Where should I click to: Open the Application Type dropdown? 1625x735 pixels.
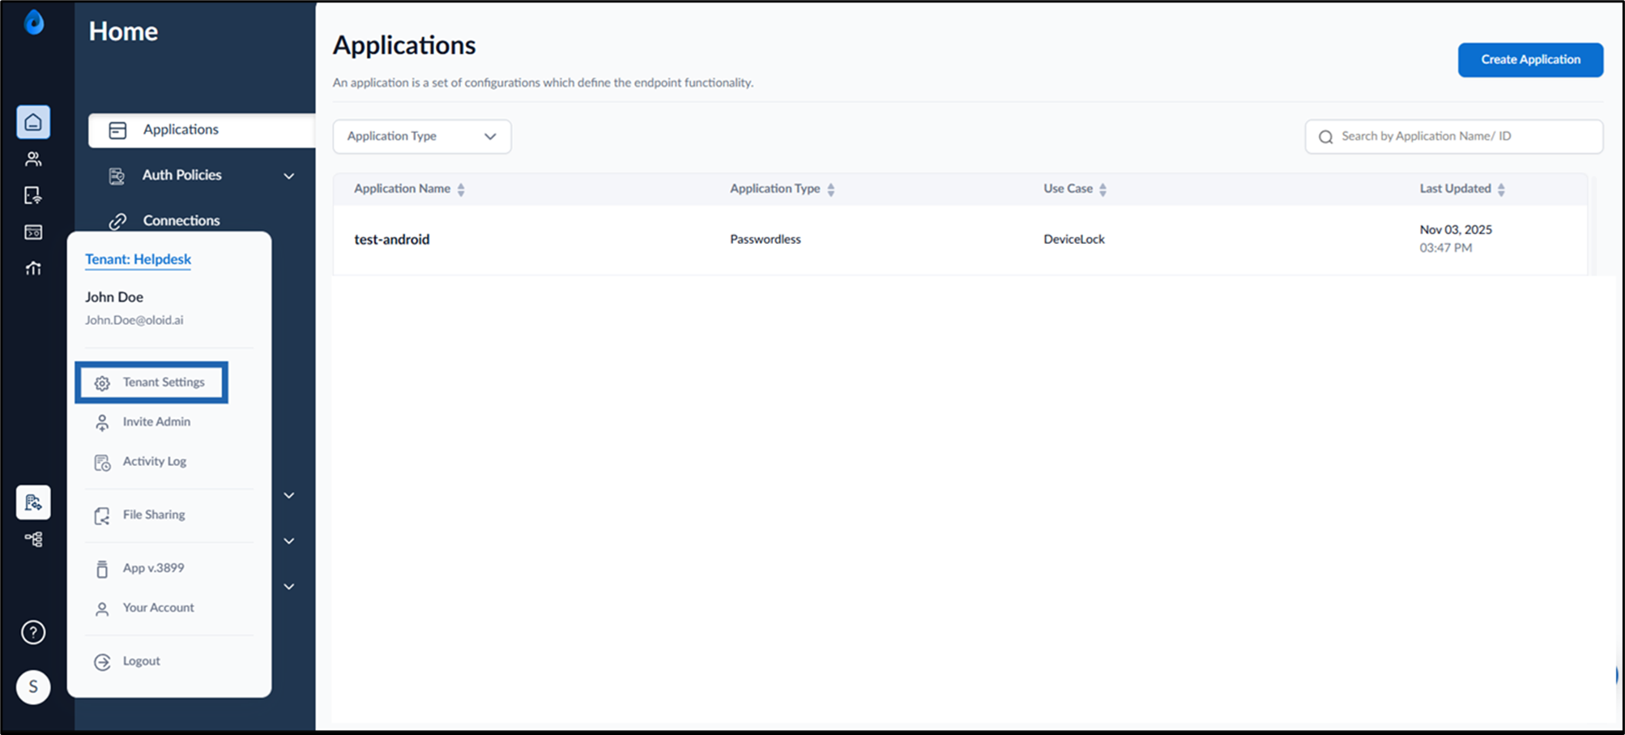click(x=422, y=136)
